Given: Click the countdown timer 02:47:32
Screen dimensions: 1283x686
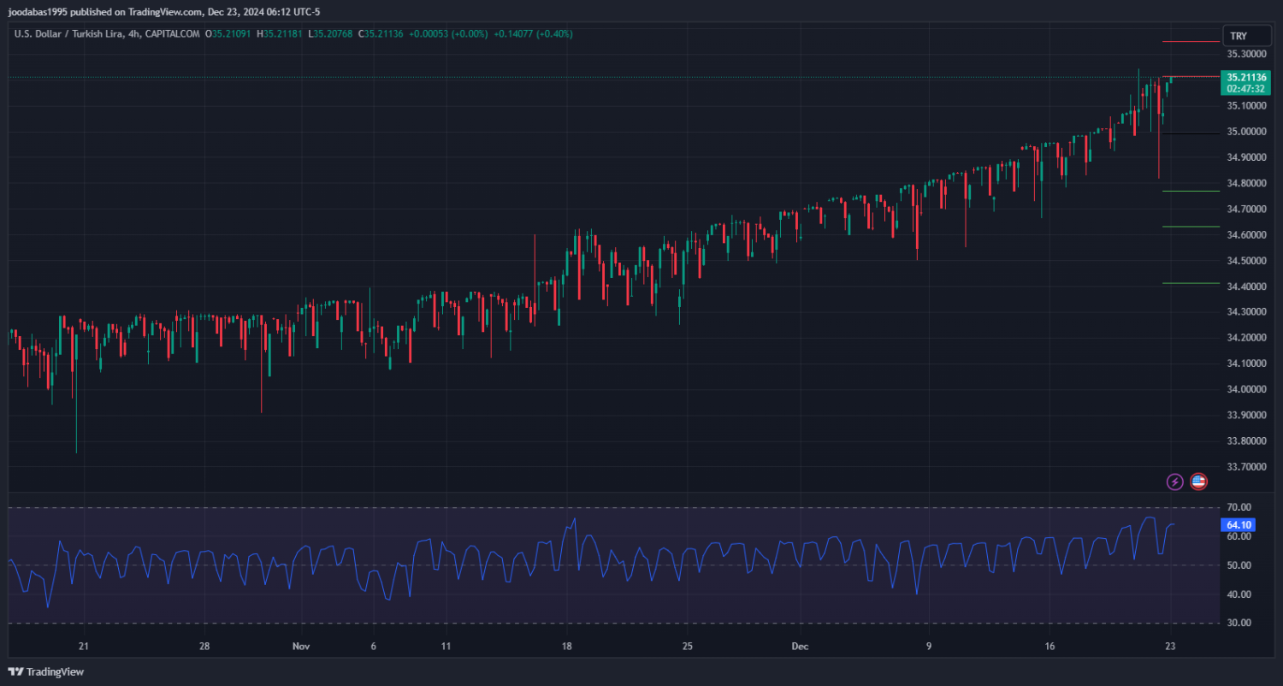Looking at the screenshot, I should pyautogui.click(x=1246, y=89).
